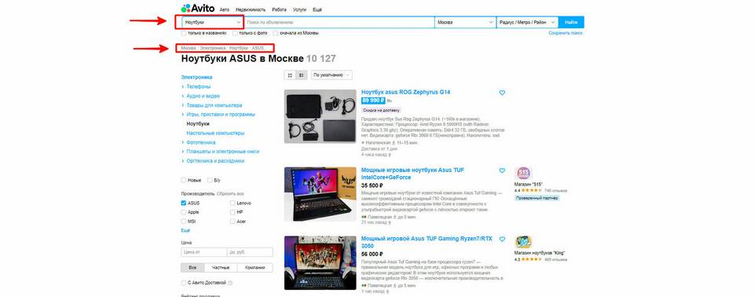Open the ROG Zephyrus G14 listing photo

coord(320,116)
